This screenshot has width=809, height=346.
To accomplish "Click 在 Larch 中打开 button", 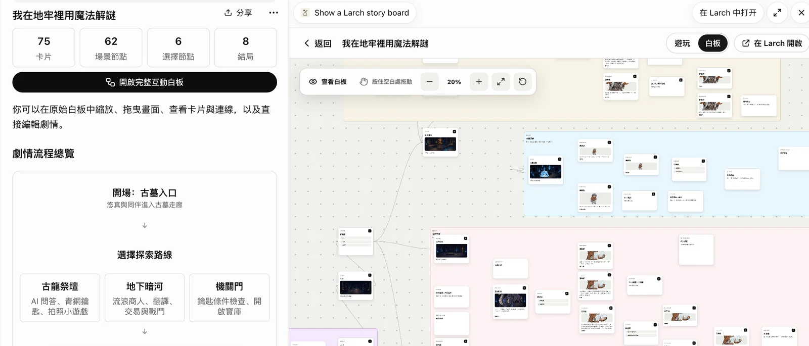I will point(728,13).
